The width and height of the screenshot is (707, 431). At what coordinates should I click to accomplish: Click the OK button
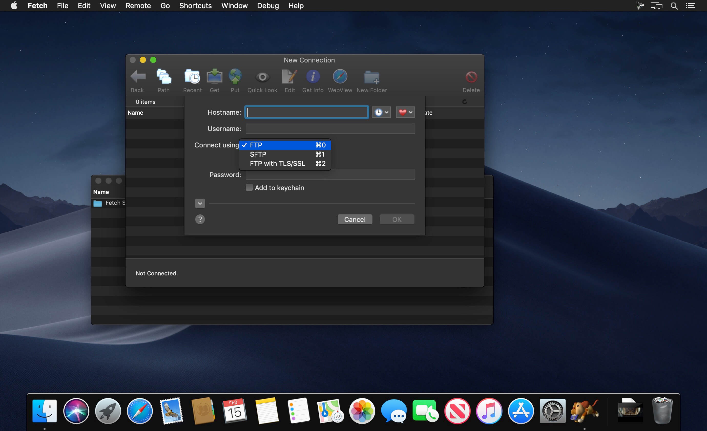[397, 219]
